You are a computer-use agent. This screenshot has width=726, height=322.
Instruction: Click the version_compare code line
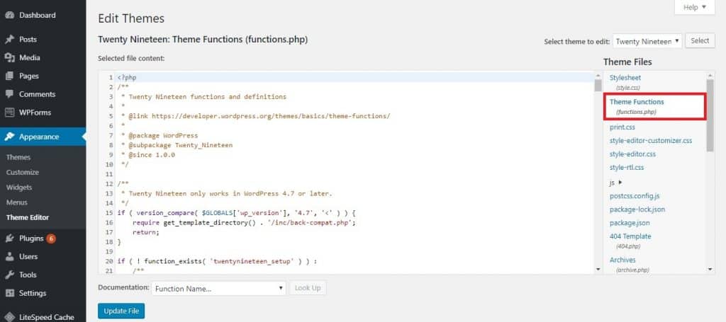(x=235, y=214)
